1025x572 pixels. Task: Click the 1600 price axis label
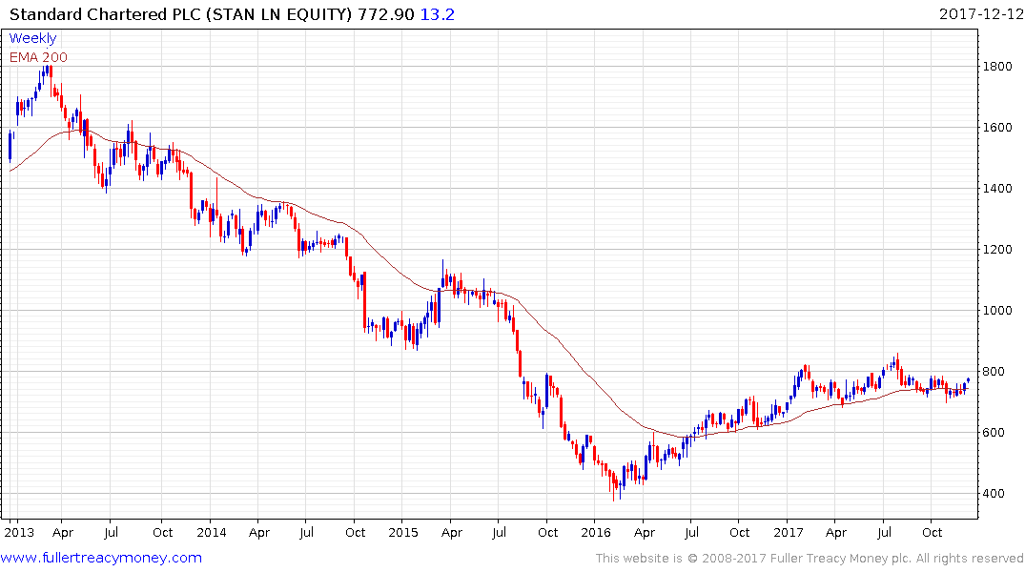[997, 128]
